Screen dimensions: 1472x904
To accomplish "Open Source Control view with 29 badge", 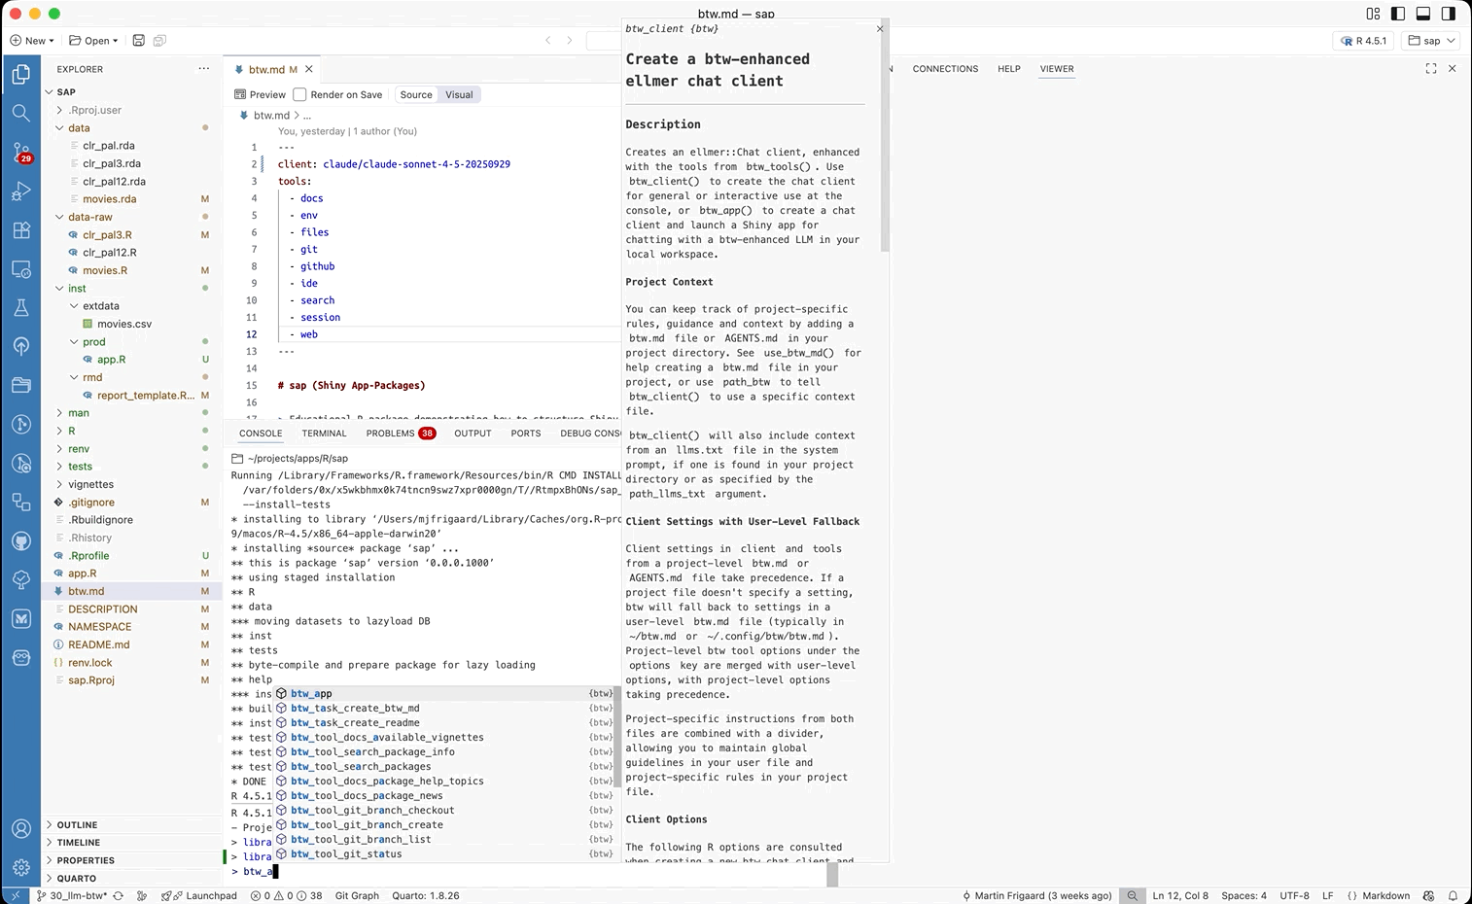I will (x=20, y=153).
